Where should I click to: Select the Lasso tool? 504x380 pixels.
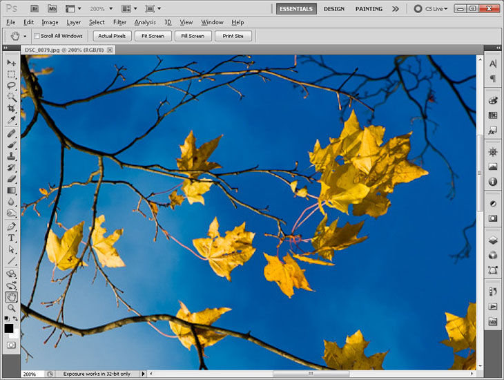tap(11, 86)
